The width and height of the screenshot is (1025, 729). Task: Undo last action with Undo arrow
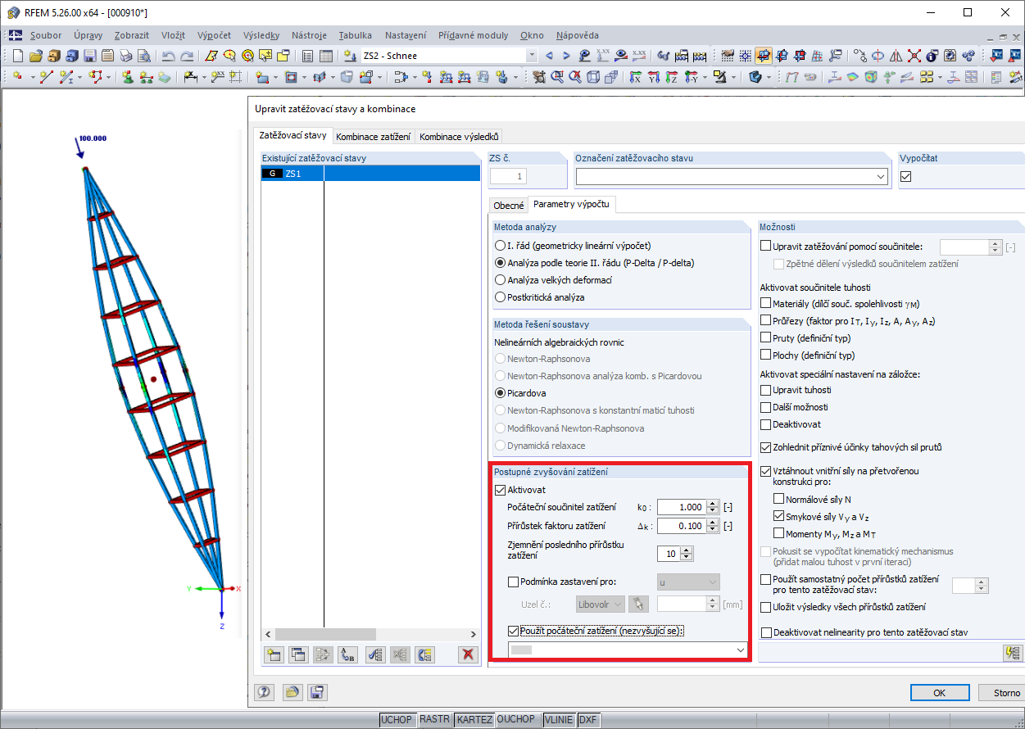pos(168,56)
